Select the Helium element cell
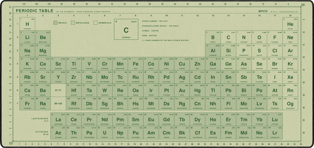The height and width of the screenshot is (148, 314). pyautogui.click(x=290, y=24)
